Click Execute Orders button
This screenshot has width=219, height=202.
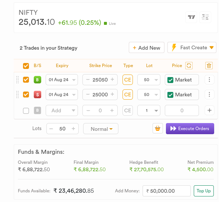190,129
